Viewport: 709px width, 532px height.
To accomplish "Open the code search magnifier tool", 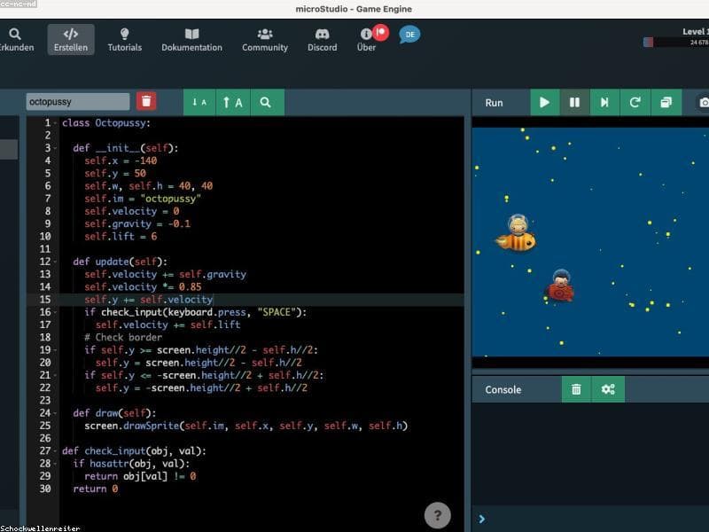I will (x=267, y=102).
